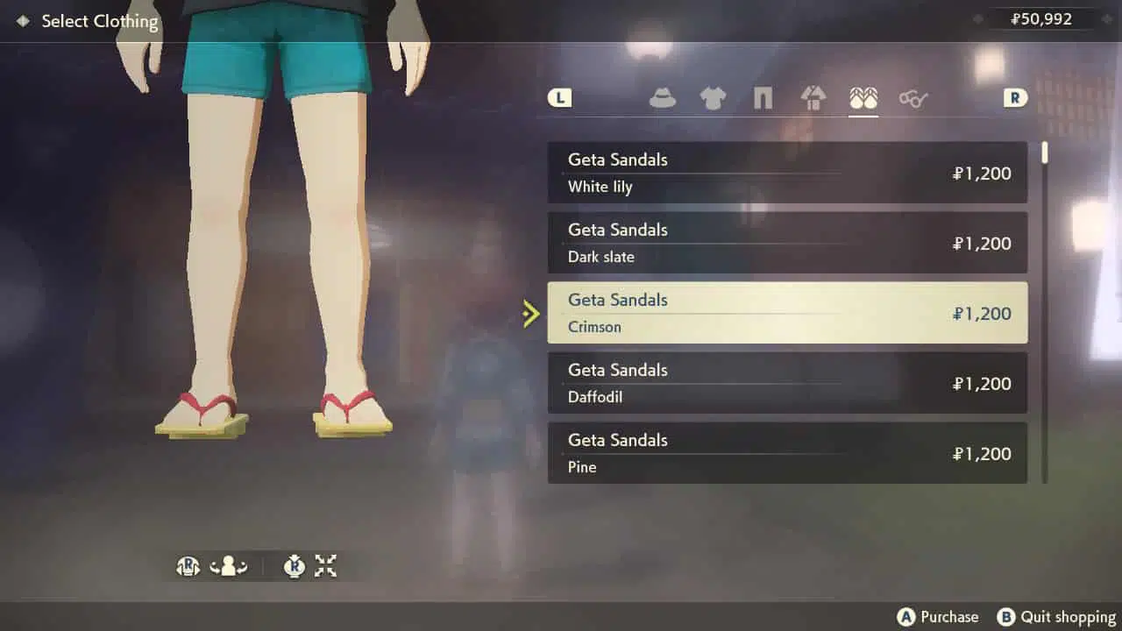Click the right-stick press icon
1122x631 pixels.
click(x=295, y=566)
